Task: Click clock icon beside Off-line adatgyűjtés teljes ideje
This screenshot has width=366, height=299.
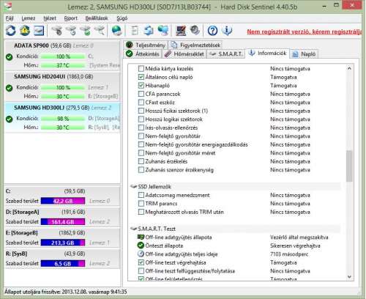Action: [141, 254]
